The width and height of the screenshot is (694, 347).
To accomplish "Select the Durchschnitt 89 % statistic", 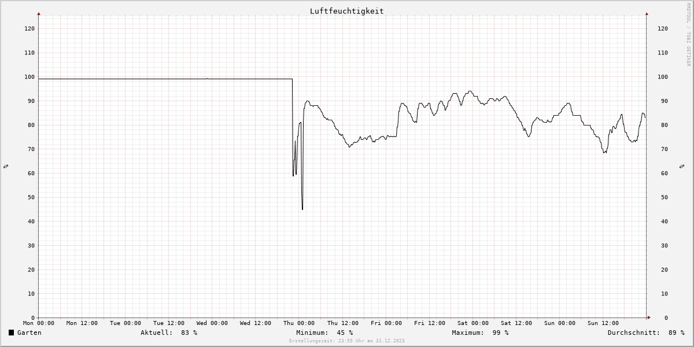I will tap(646, 333).
